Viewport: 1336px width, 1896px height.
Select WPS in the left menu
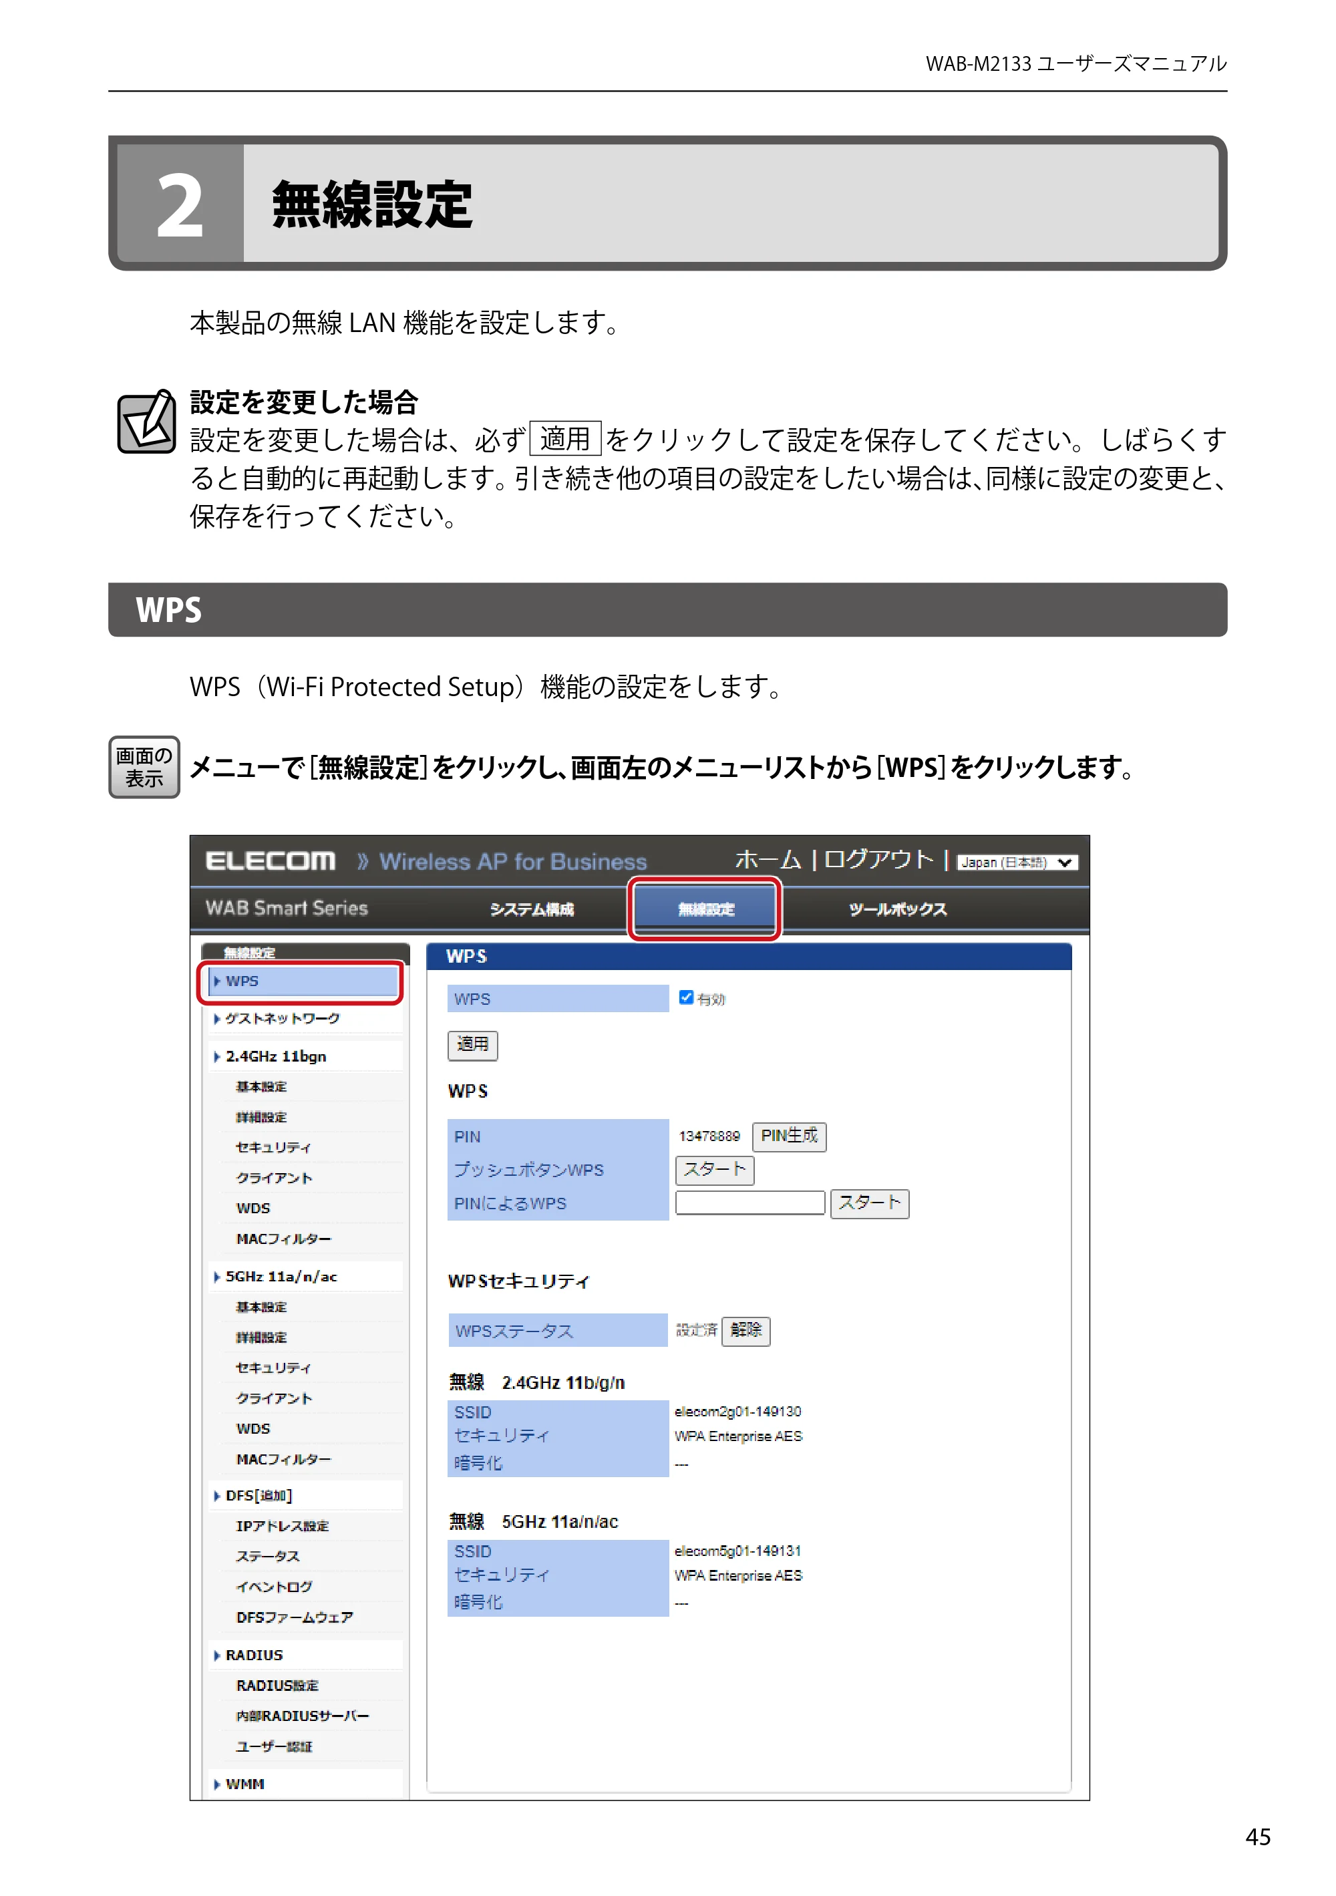pyautogui.click(x=303, y=981)
